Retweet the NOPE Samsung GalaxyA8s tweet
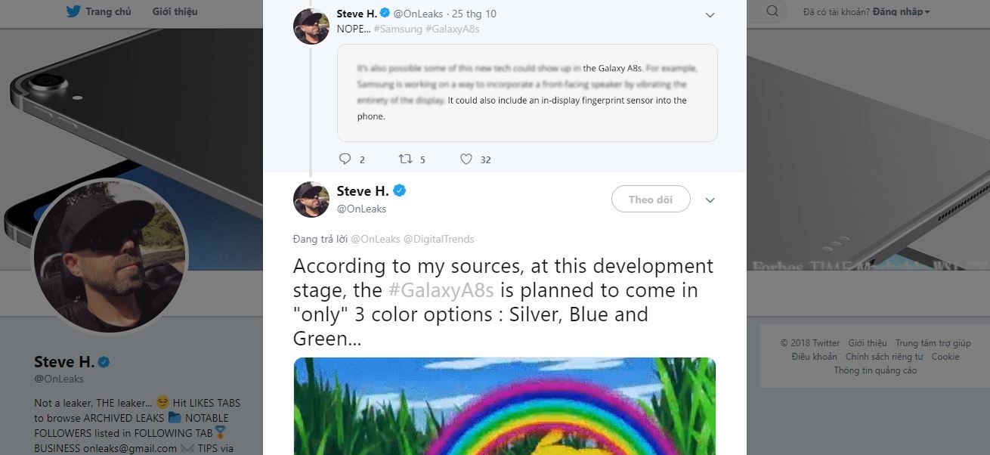The image size is (990, 455). click(x=406, y=159)
